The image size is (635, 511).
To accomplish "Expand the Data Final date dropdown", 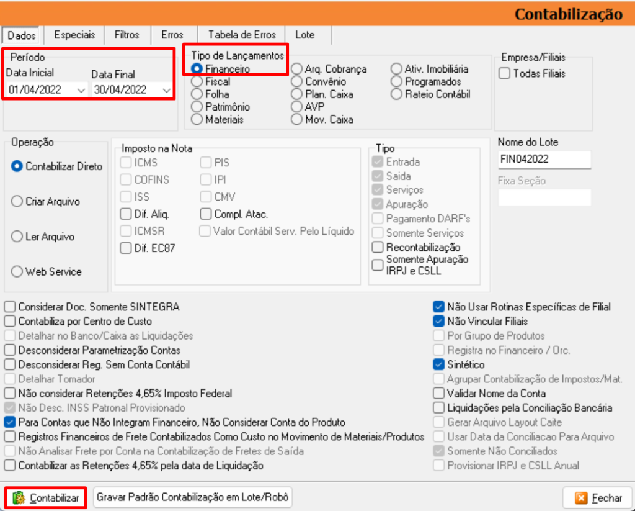I will 166,90.
